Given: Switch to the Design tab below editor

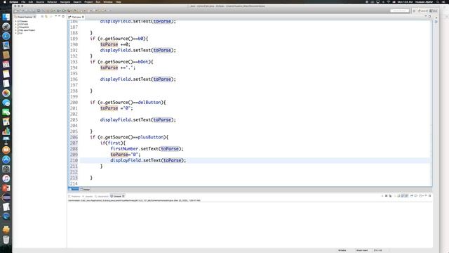Looking at the screenshot, I should [86, 189].
